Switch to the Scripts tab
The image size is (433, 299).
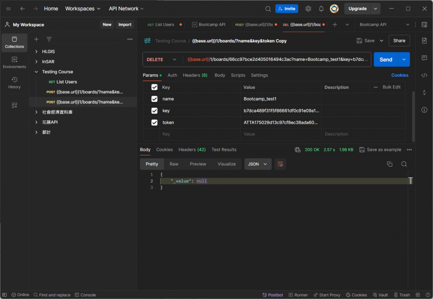point(238,75)
